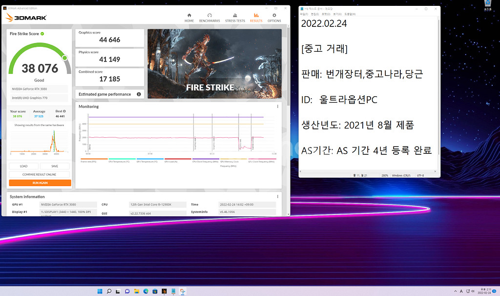500x296 pixels.
Task: Open File Explorer from taskbar
Action: click(137, 291)
